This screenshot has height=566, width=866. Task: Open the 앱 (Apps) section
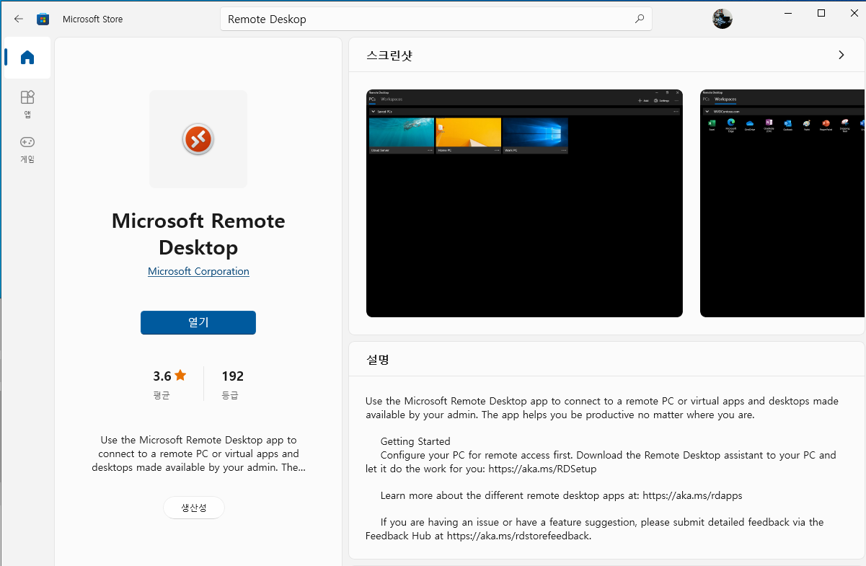pyautogui.click(x=27, y=104)
